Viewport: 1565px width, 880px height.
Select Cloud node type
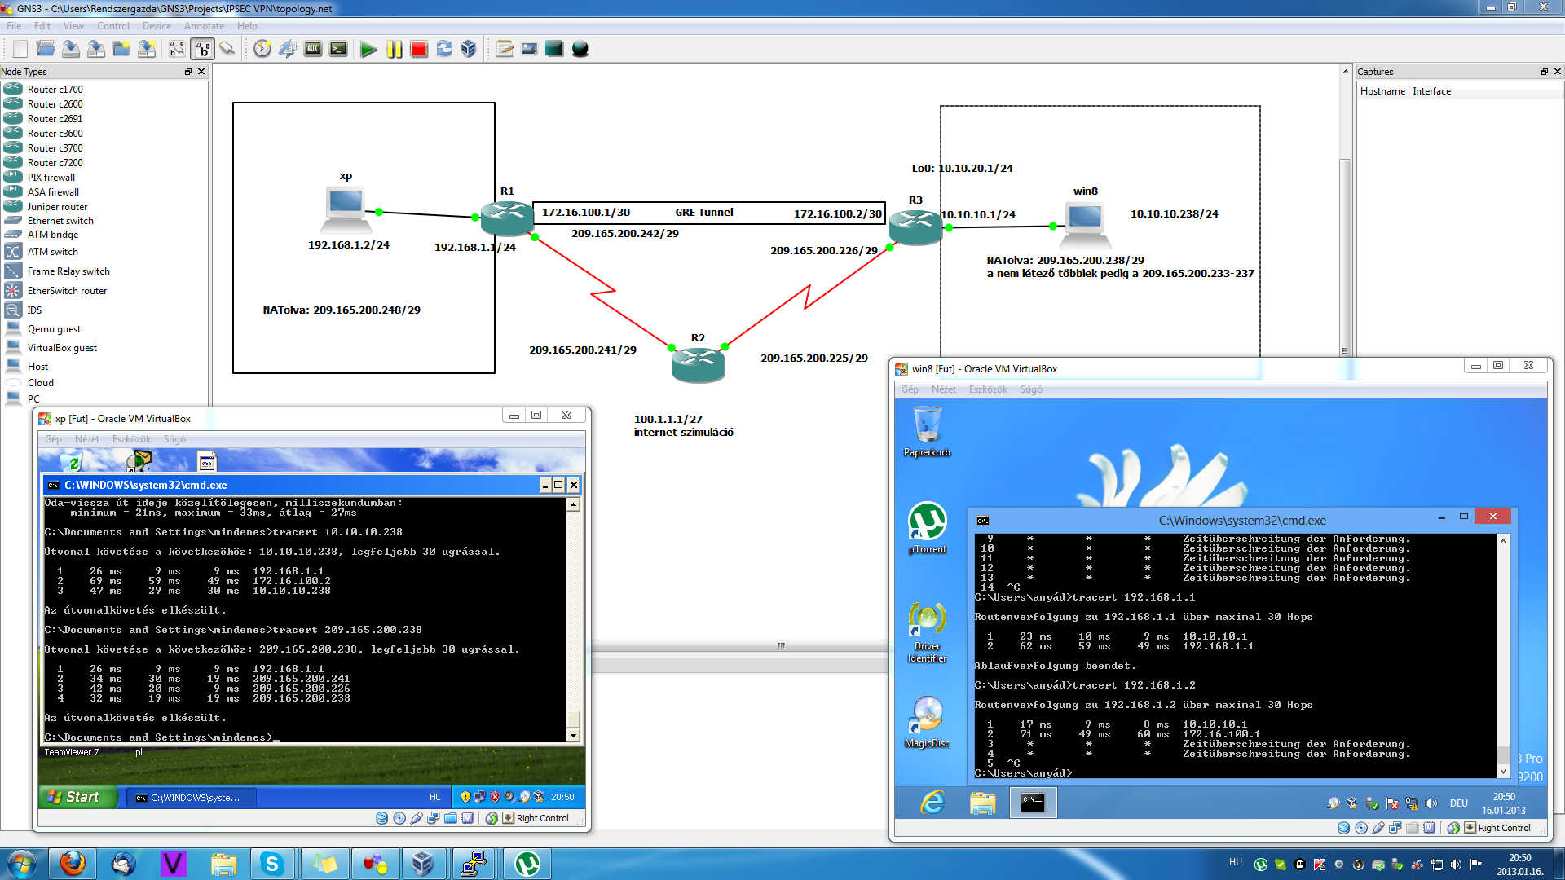pyautogui.click(x=40, y=383)
